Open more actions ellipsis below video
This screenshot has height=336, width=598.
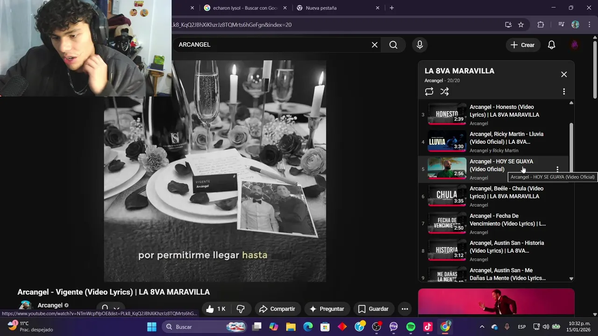click(405, 309)
